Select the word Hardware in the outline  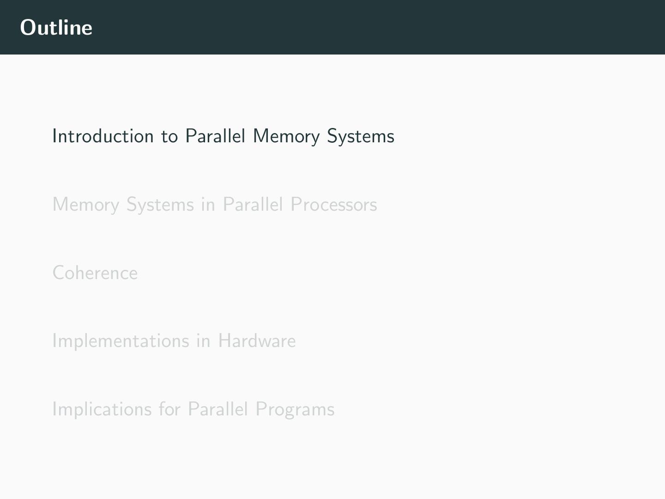pos(257,341)
